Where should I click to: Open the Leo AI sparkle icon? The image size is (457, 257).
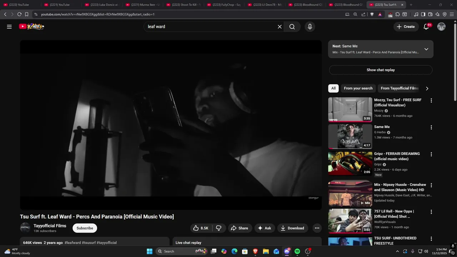[437, 14]
